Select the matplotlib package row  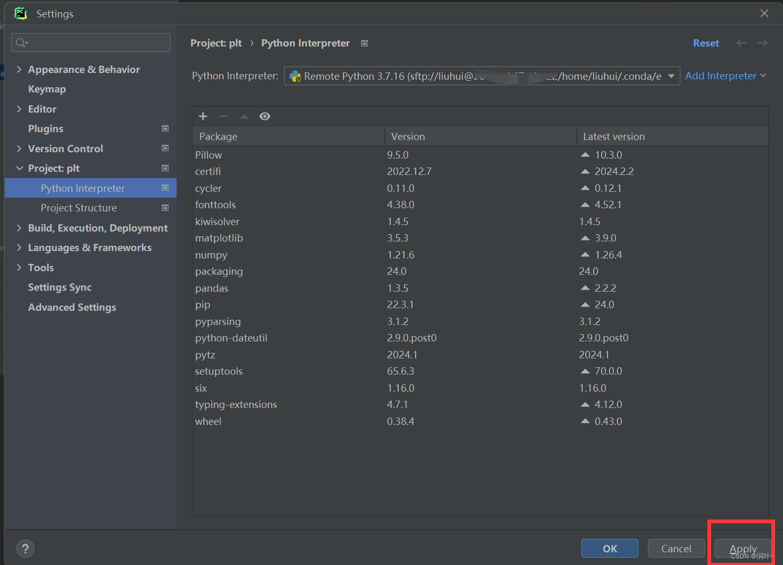219,238
